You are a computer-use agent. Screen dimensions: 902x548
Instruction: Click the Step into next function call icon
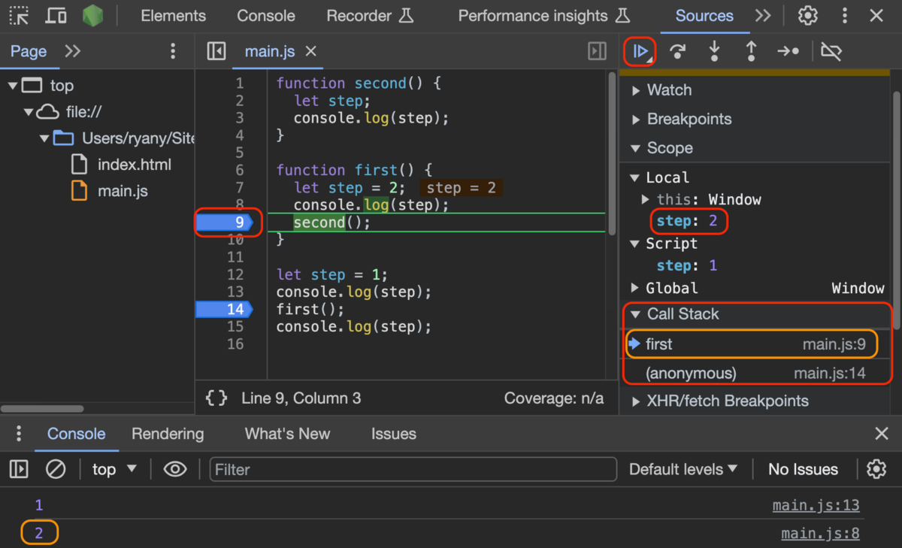point(714,51)
